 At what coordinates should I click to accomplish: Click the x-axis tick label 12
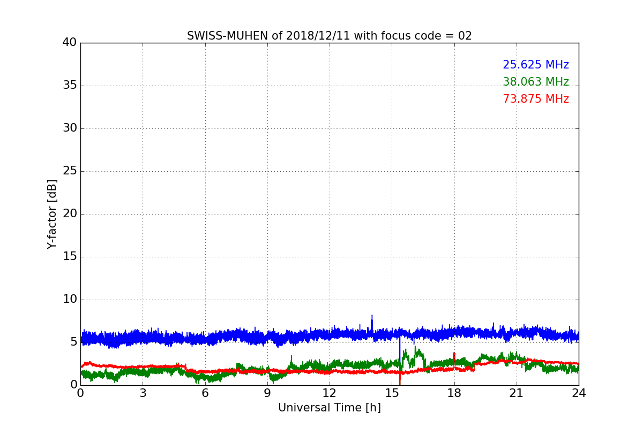(x=330, y=393)
